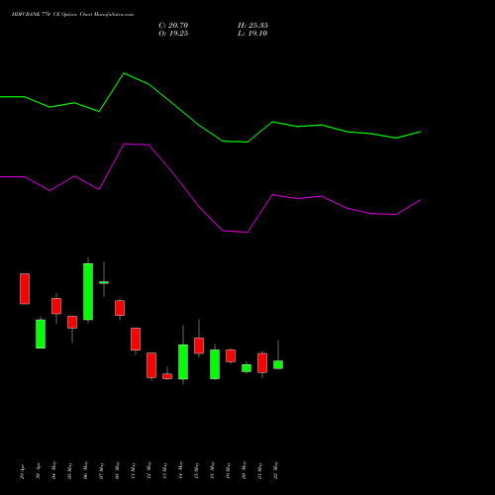
Task: Click the 06 May date axis label
Action: pyautogui.click(x=85, y=470)
